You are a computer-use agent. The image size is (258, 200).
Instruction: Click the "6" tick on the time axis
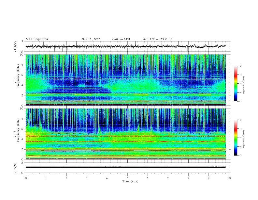click(148, 178)
